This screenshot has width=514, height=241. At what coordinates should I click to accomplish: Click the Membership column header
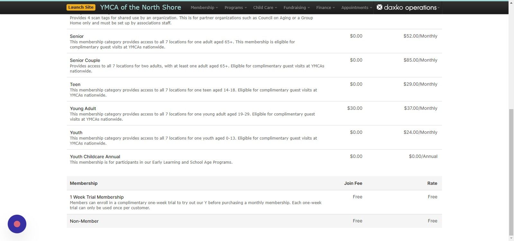click(x=84, y=183)
